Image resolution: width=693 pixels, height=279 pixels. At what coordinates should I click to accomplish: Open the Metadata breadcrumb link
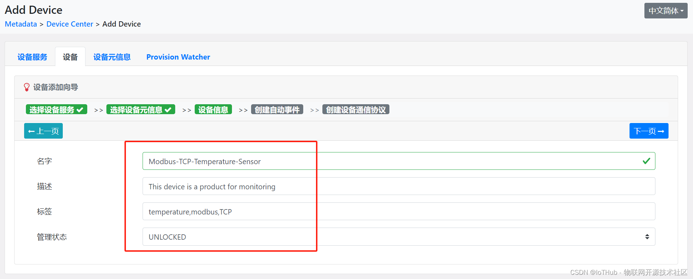coord(21,24)
